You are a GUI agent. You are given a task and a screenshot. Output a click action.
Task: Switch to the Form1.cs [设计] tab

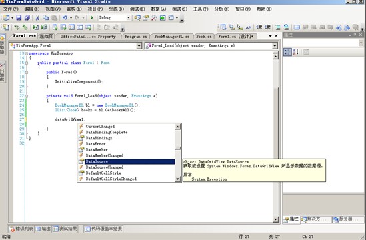(236, 37)
